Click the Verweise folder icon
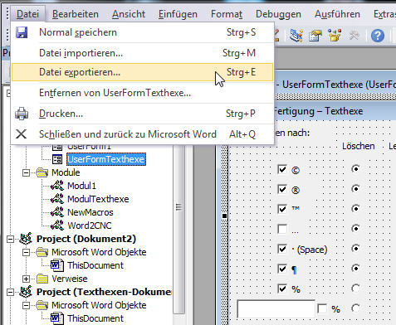The height and width of the screenshot is (325, 396). pos(42,279)
